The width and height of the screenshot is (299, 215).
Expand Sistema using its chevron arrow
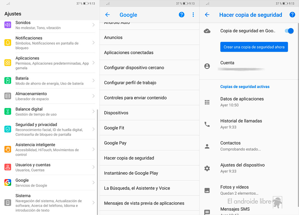94,203
